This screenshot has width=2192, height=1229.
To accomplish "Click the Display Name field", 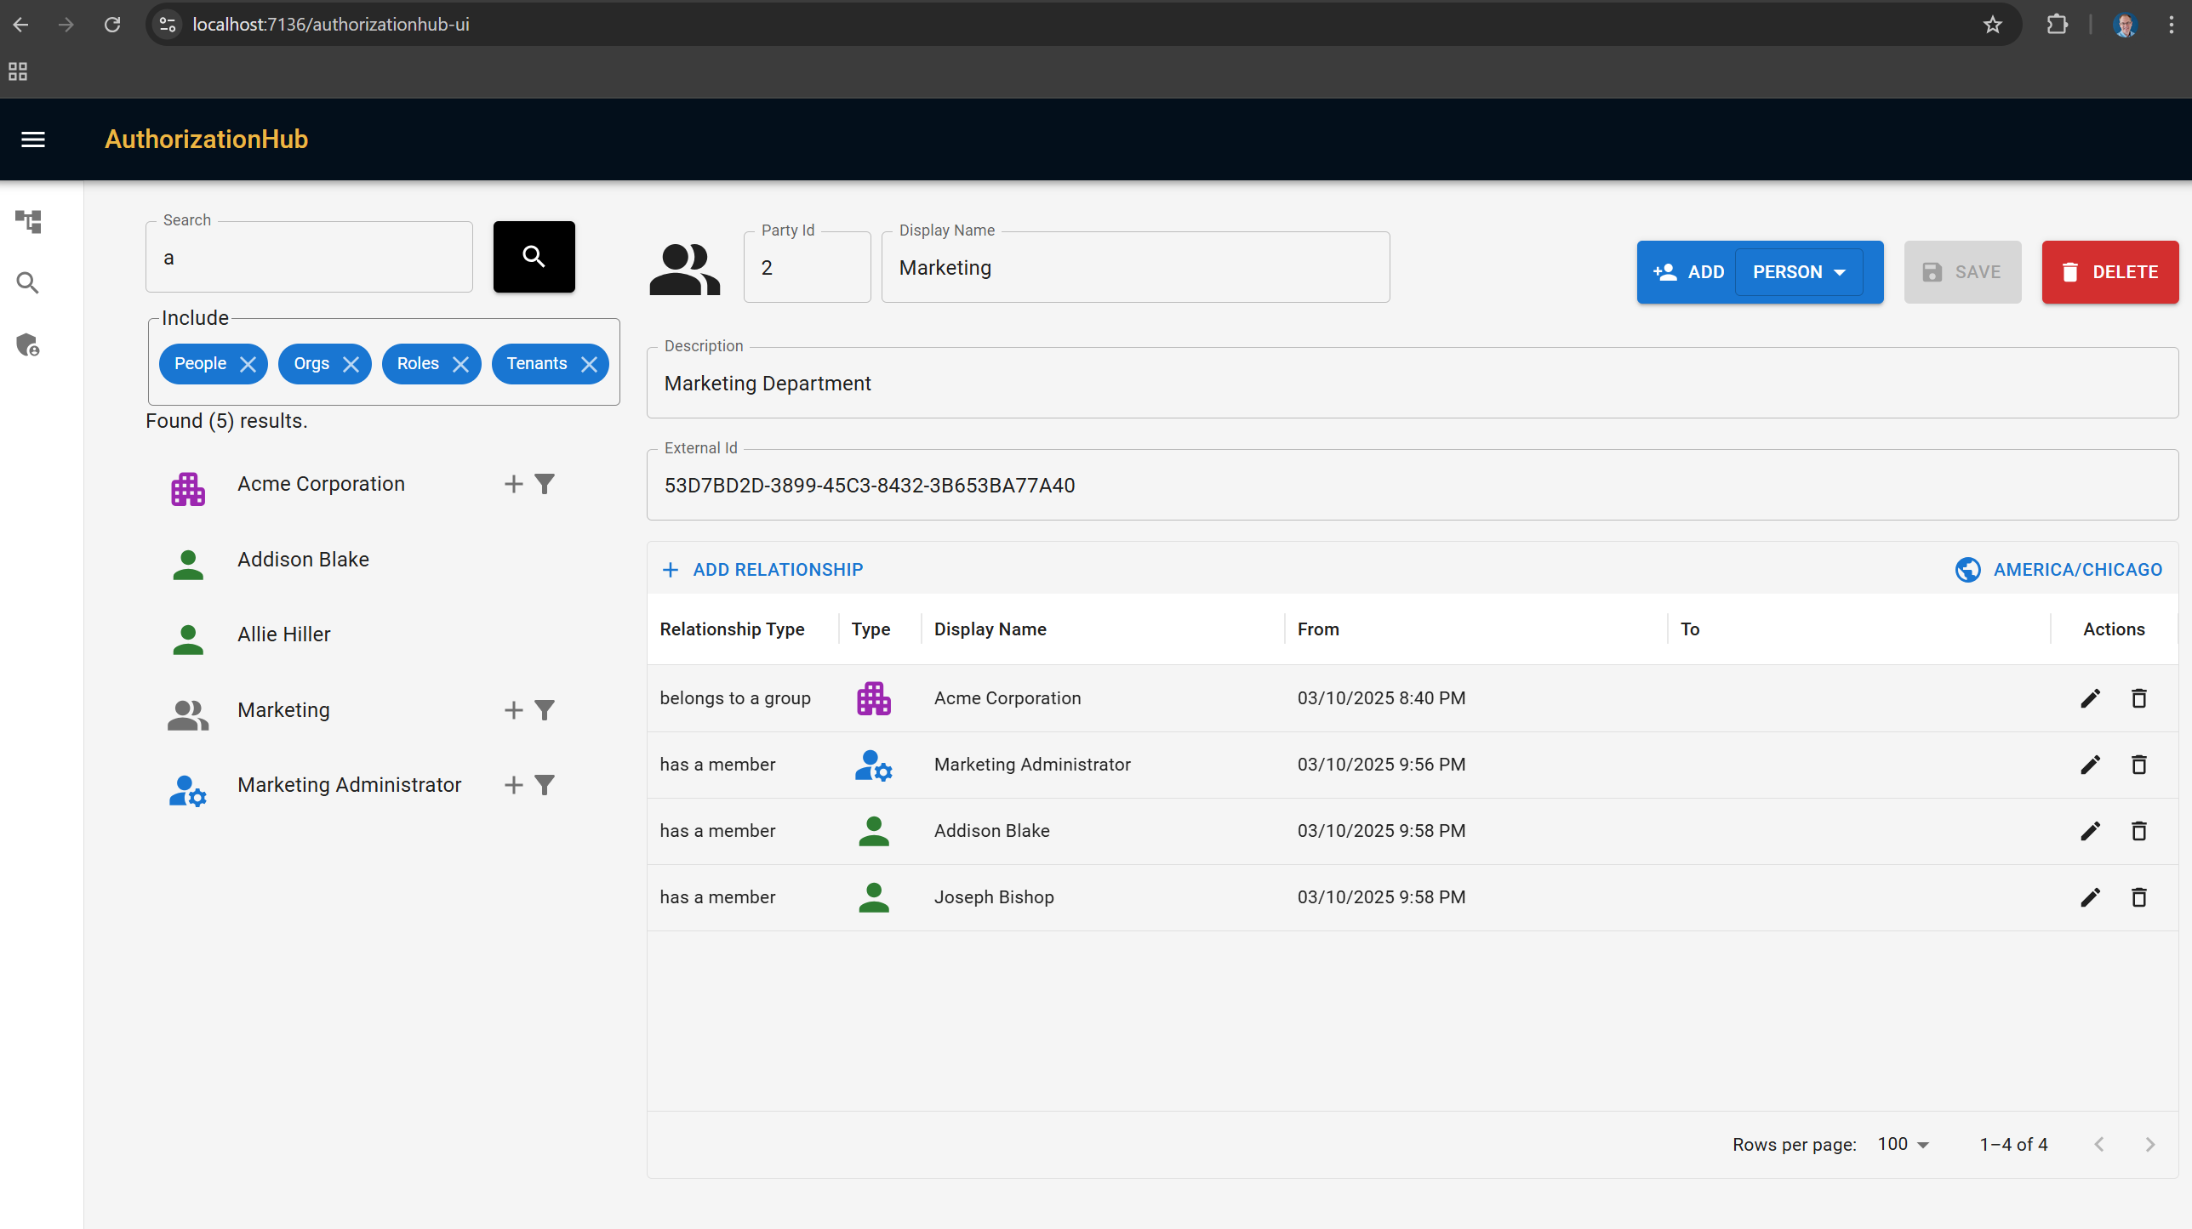I will pyautogui.click(x=1135, y=268).
